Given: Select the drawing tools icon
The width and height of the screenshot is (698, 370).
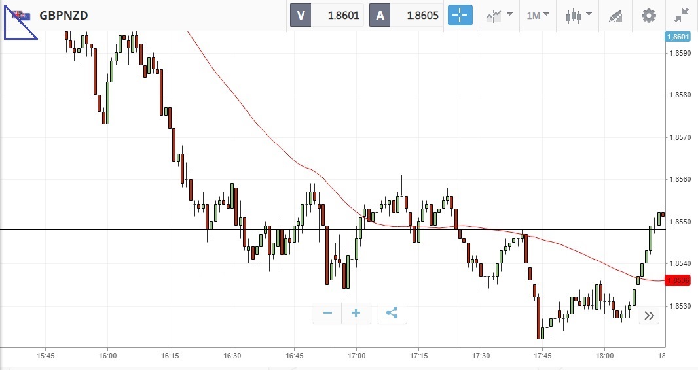Looking at the screenshot, I should pos(615,15).
